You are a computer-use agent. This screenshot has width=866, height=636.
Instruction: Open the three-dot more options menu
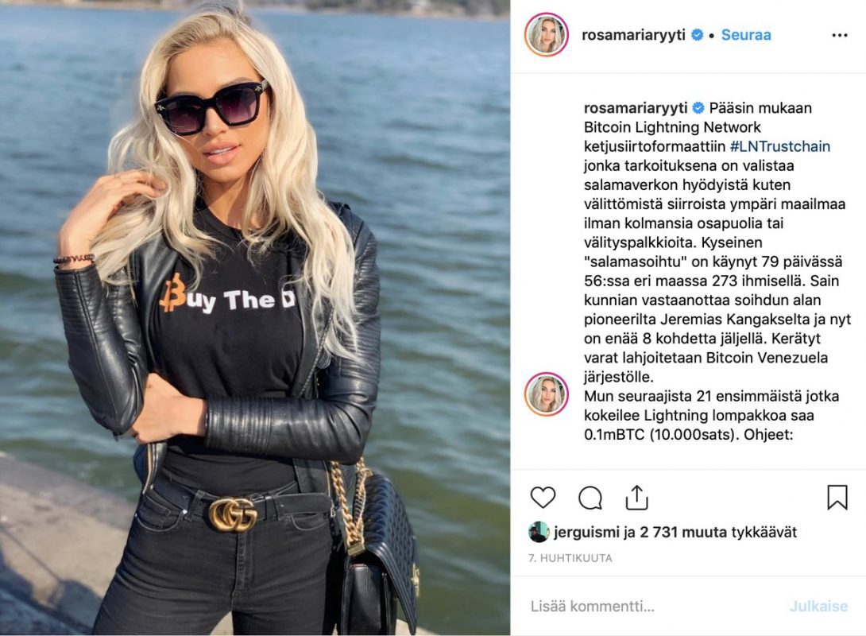(840, 35)
